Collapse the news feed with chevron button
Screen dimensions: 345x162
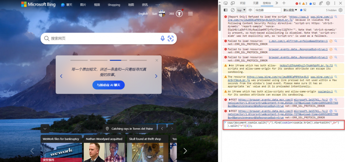(x=45, y=129)
